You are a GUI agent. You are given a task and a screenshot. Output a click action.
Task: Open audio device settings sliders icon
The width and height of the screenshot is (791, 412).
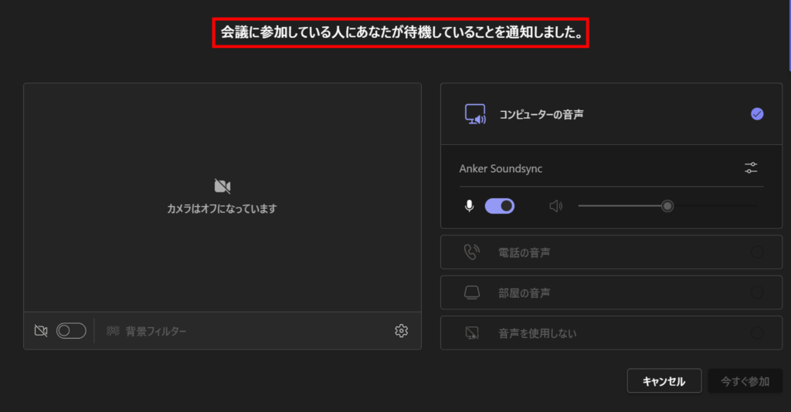click(x=751, y=167)
